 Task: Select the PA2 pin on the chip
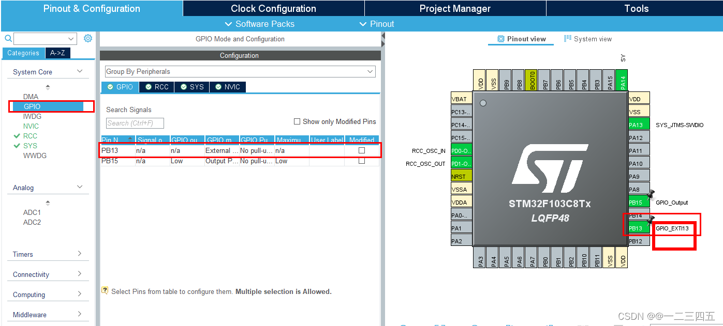[462, 241]
